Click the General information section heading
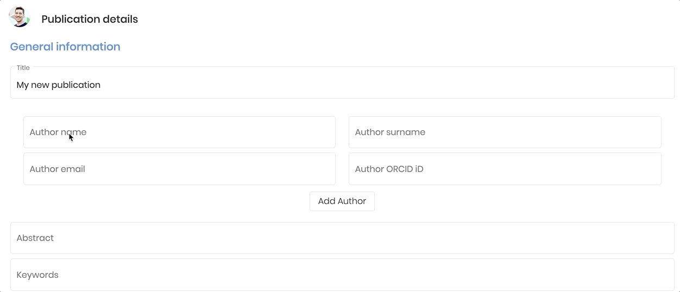This screenshot has width=680, height=292. point(65,47)
